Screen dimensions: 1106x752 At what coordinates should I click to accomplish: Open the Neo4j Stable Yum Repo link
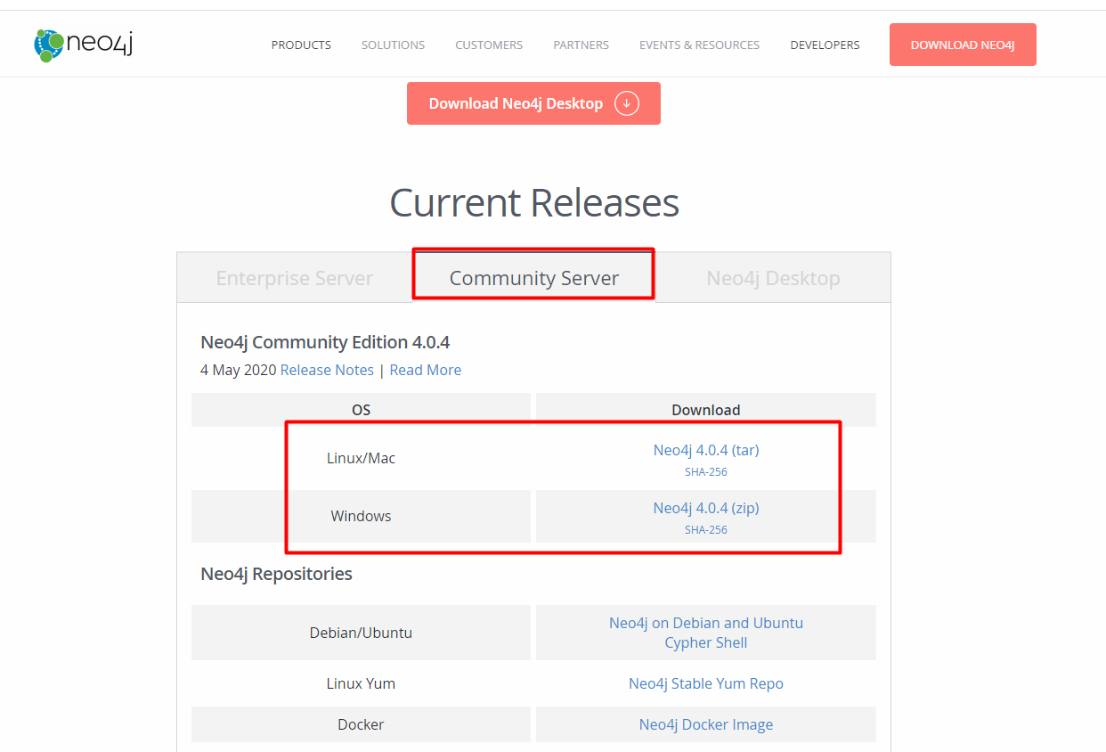[705, 683]
